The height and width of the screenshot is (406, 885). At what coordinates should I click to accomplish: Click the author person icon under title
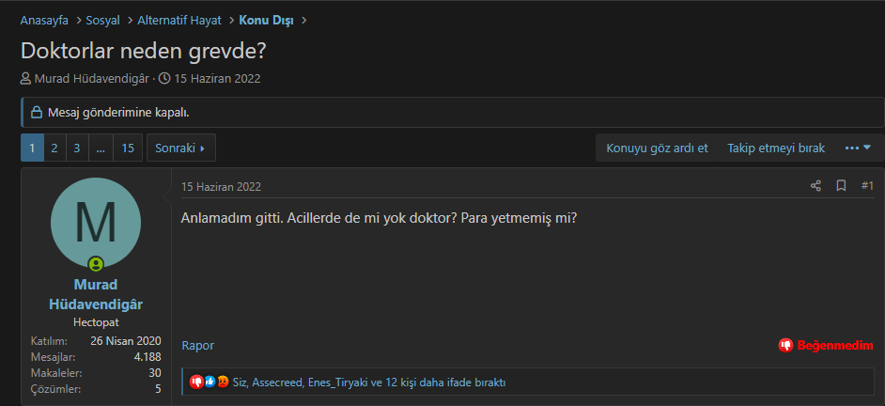(x=26, y=79)
